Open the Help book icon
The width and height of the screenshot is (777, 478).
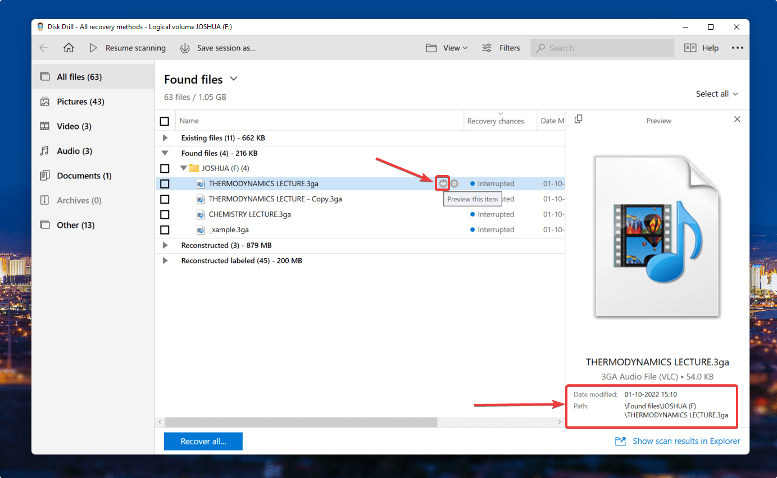690,48
